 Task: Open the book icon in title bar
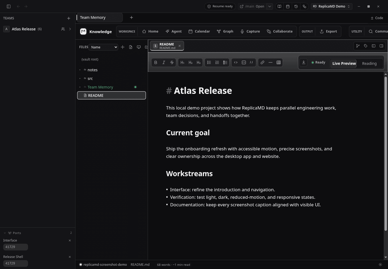click(x=279, y=6)
